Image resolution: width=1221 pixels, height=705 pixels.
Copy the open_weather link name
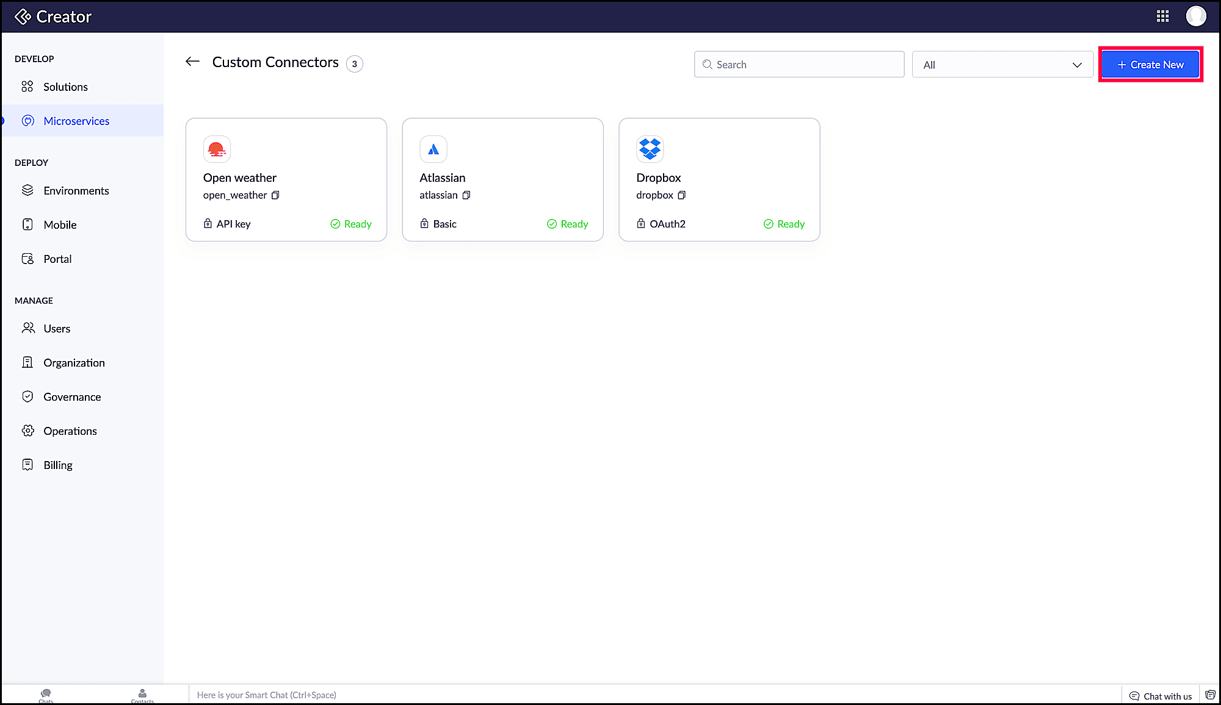pyautogui.click(x=275, y=195)
